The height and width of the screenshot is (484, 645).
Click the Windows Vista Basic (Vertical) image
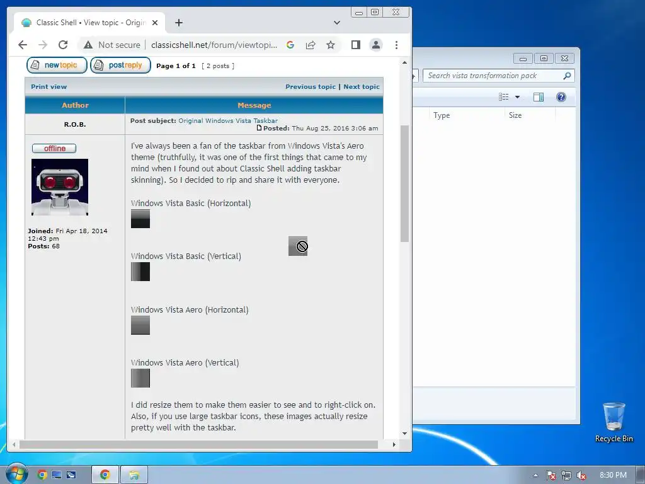tap(140, 272)
